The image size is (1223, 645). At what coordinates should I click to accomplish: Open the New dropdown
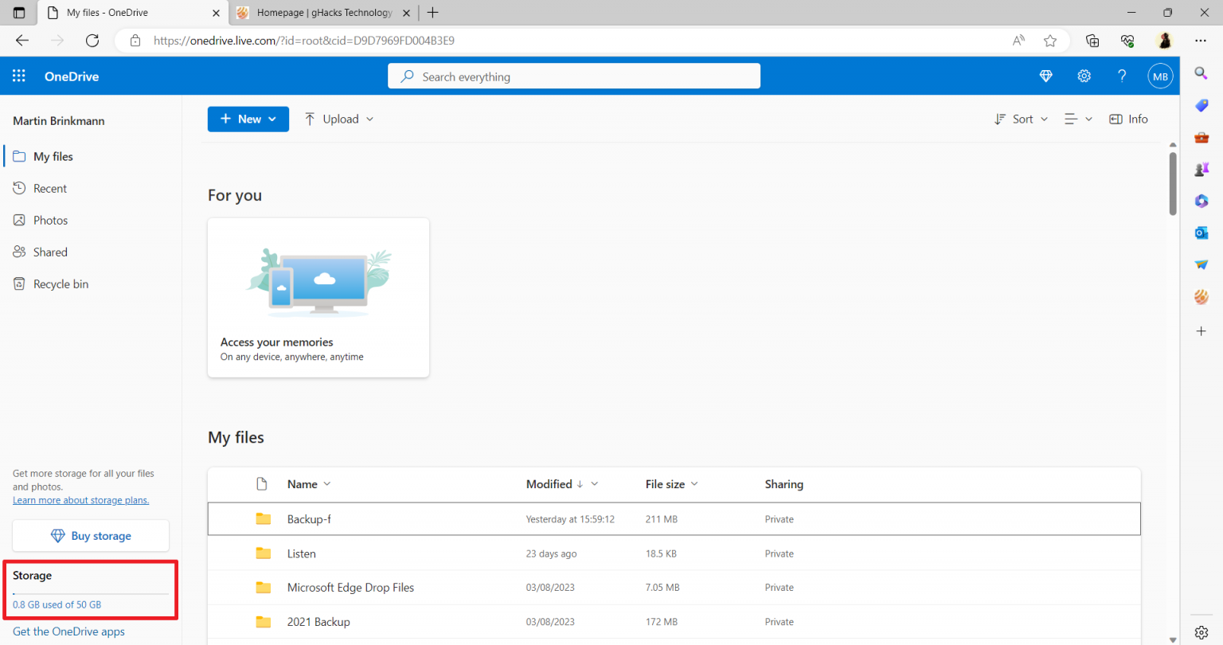[248, 119]
